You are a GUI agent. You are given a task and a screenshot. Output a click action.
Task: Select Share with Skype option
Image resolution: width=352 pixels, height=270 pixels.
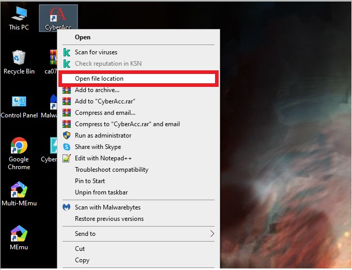pyautogui.click(x=98, y=147)
